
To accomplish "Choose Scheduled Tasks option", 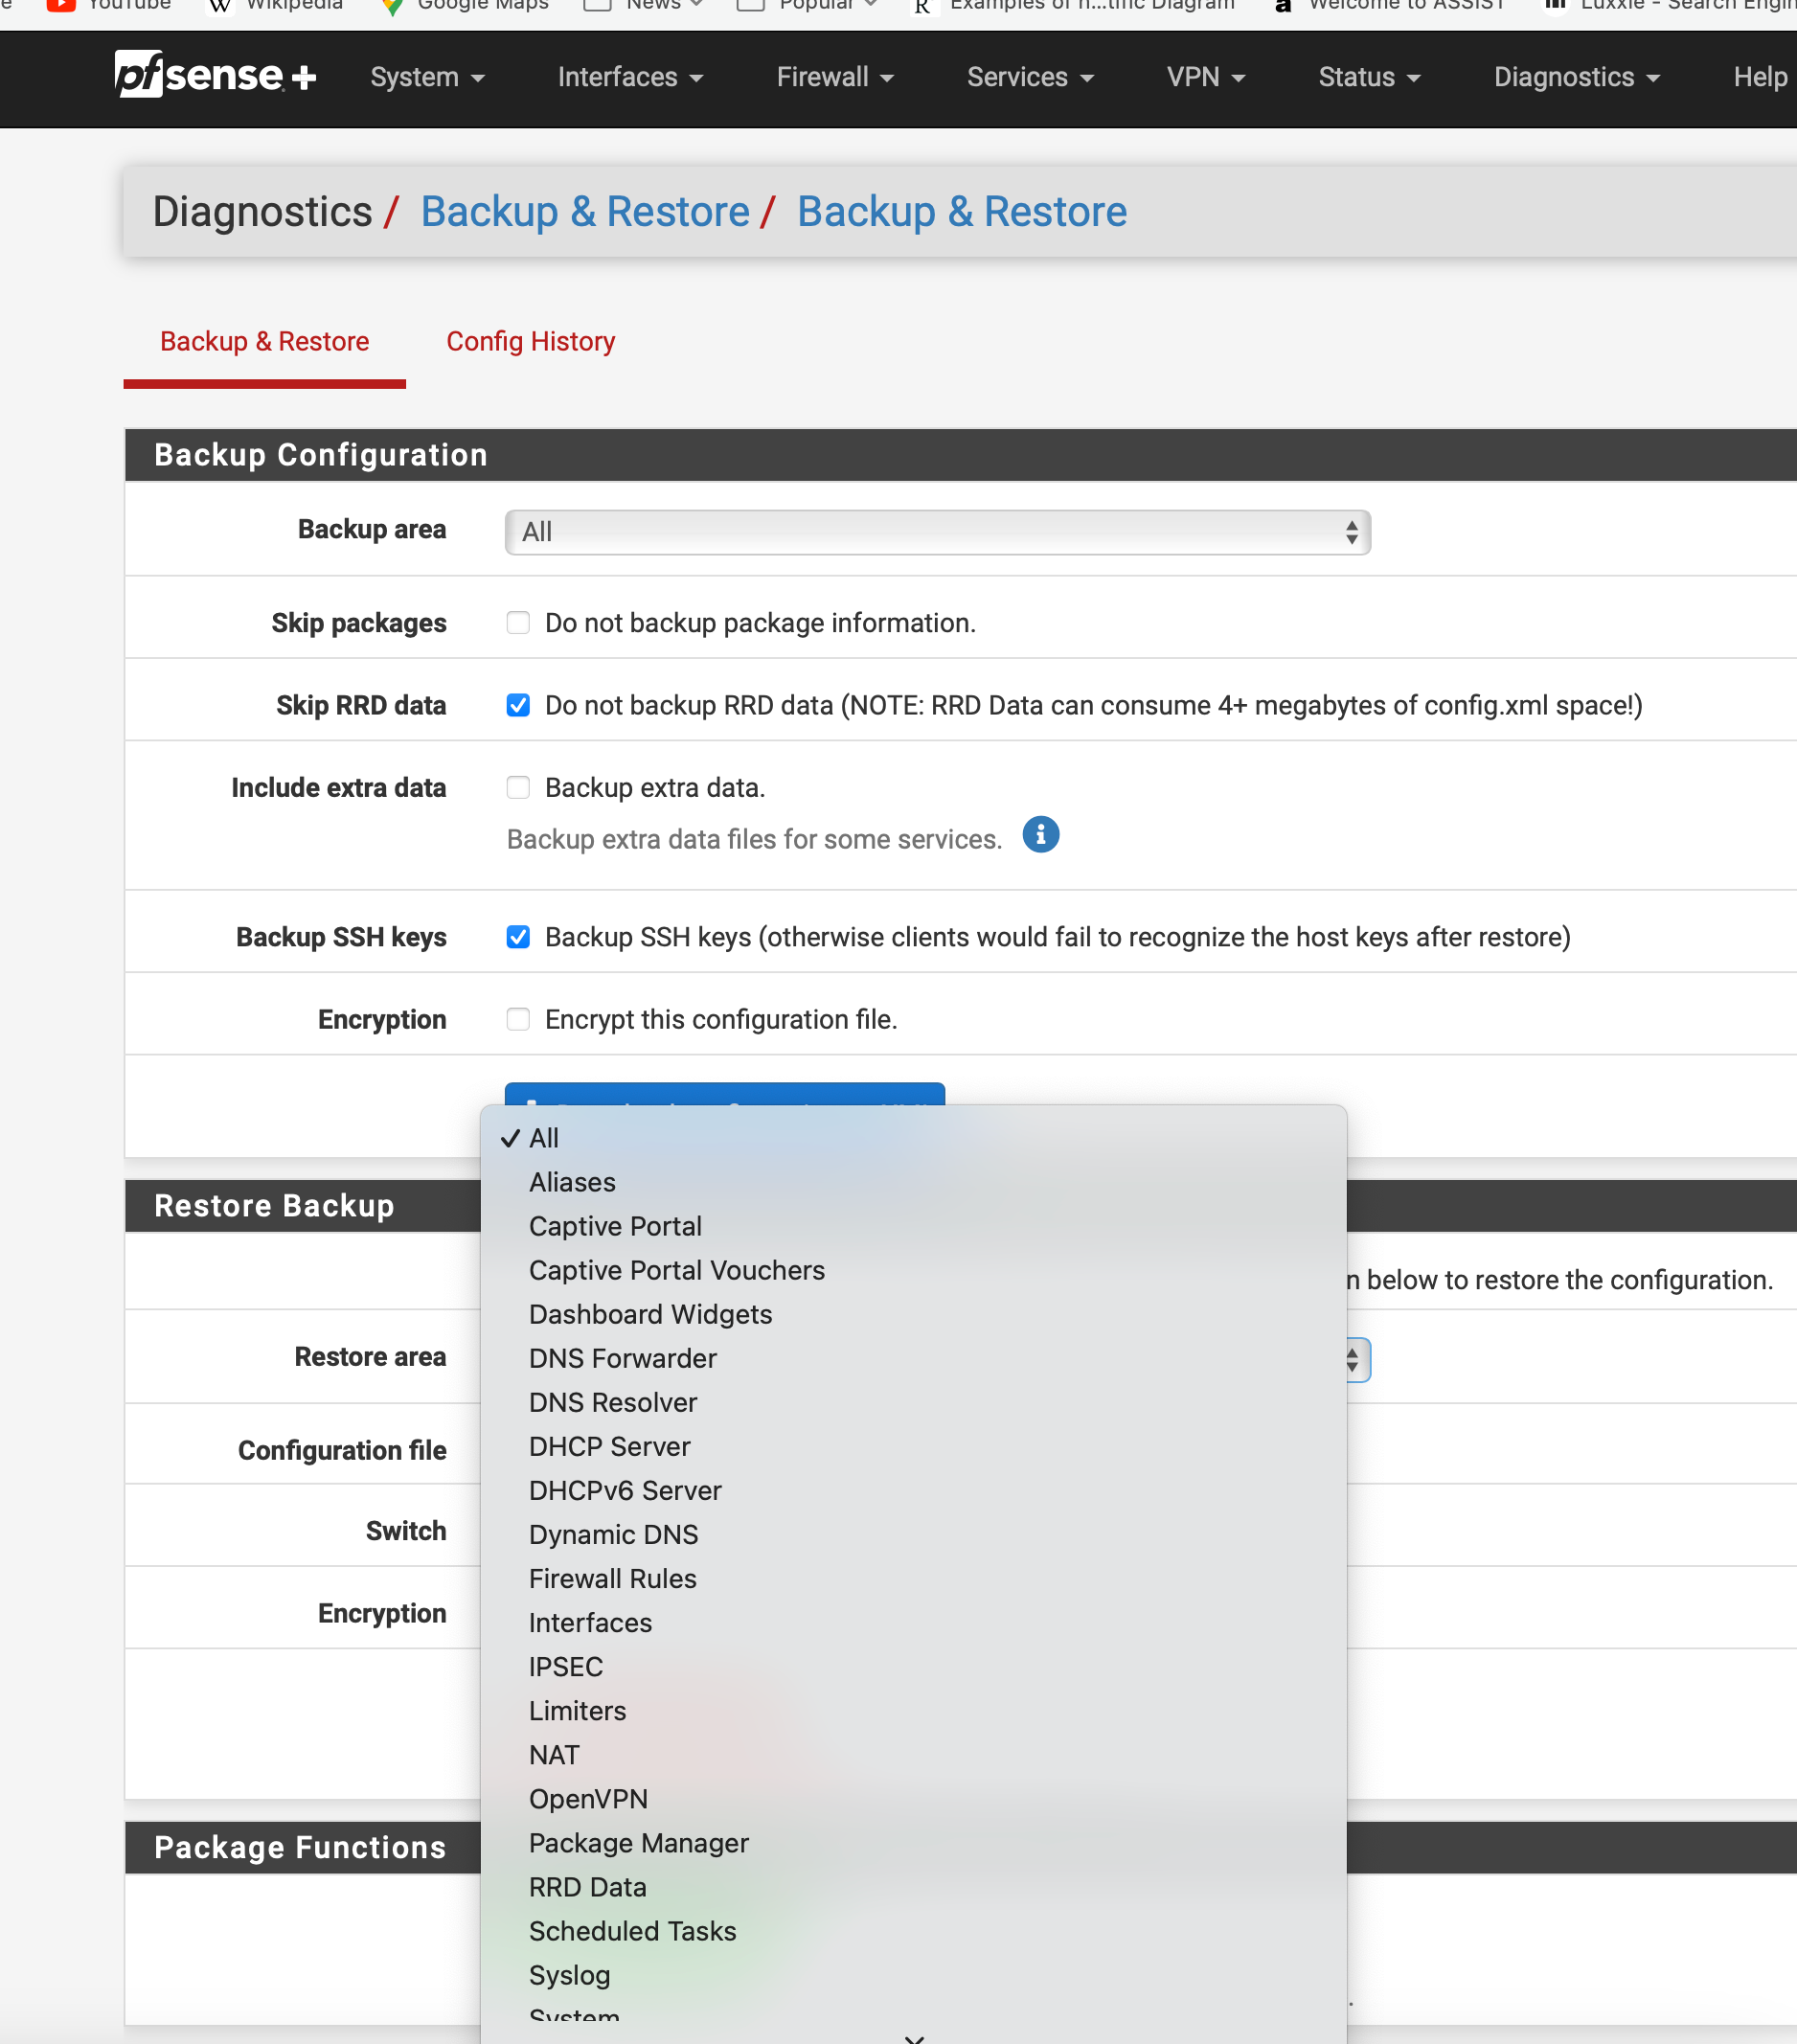I will click(x=913, y=1930).
